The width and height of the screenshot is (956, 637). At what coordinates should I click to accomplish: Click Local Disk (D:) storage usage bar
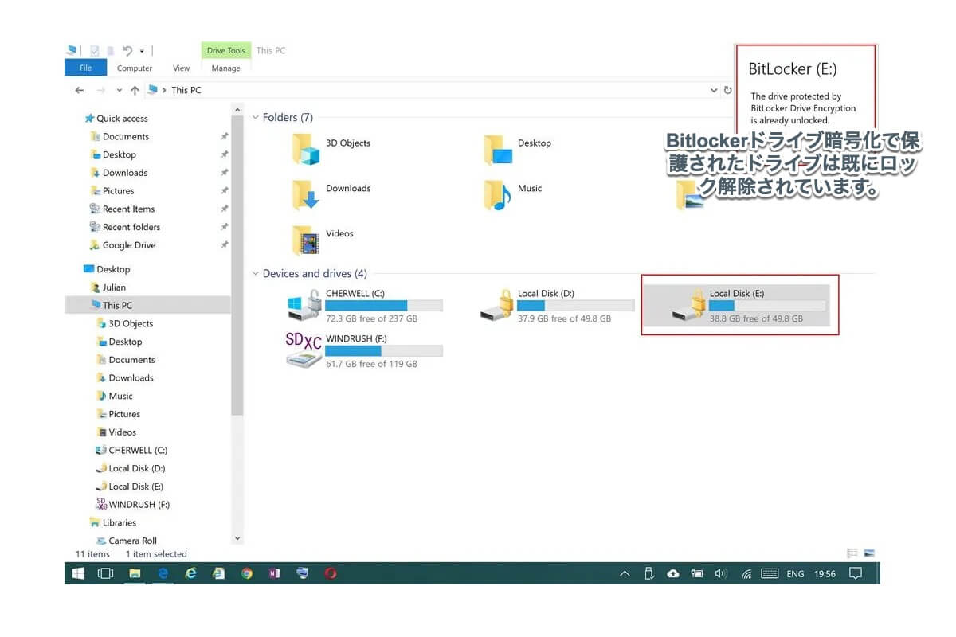coord(576,306)
